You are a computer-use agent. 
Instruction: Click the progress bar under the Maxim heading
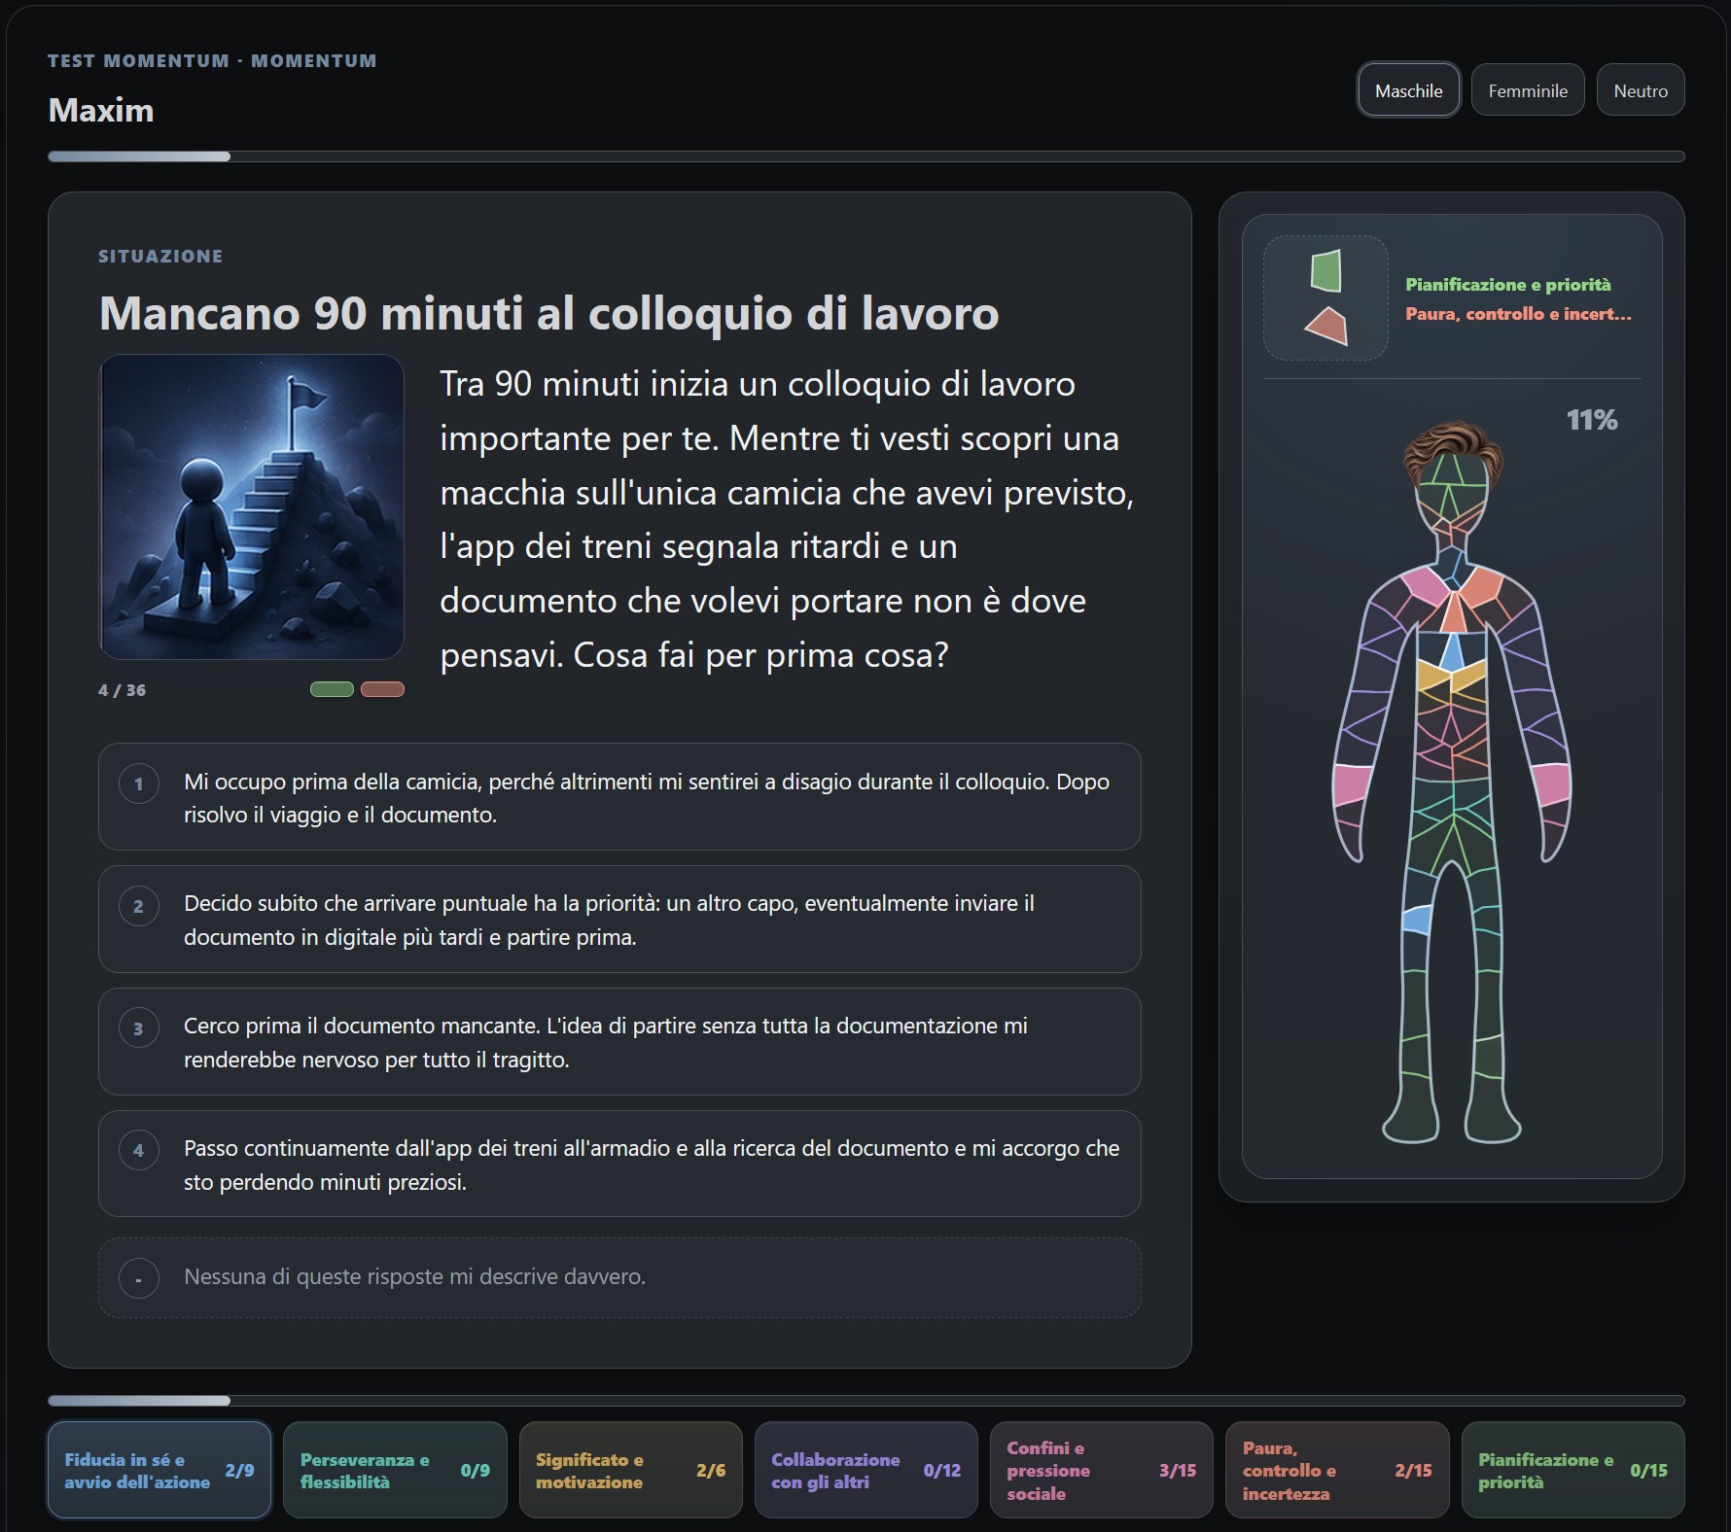(x=866, y=157)
